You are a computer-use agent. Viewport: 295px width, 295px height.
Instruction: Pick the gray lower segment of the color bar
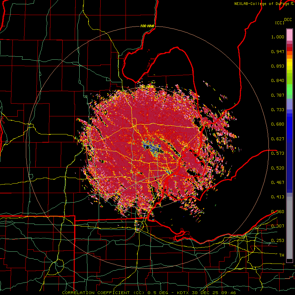point(289,228)
